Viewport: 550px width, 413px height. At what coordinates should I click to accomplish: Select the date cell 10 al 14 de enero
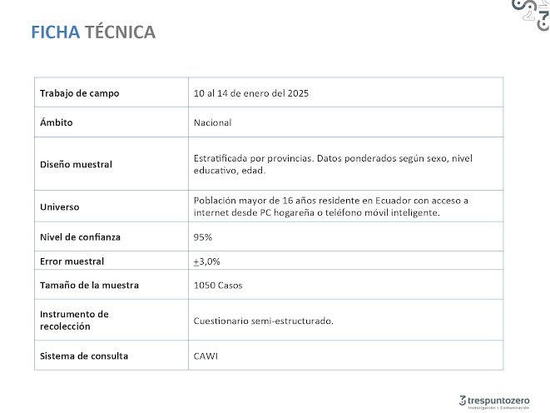point(251,93)
